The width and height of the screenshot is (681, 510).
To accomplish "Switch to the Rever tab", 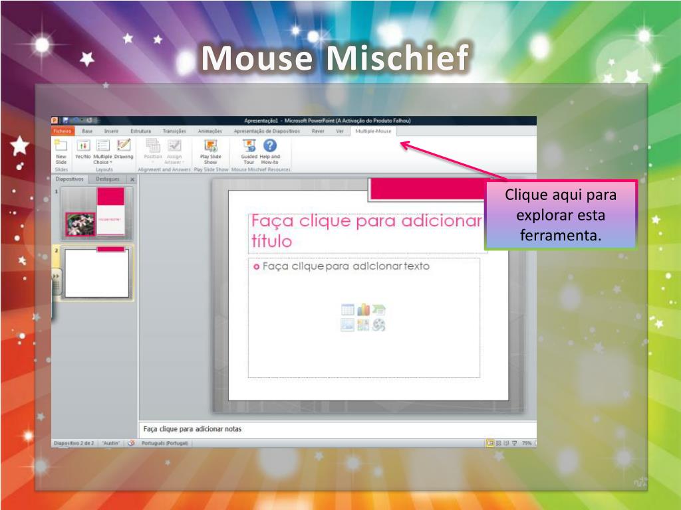I will tap(318, 131).
